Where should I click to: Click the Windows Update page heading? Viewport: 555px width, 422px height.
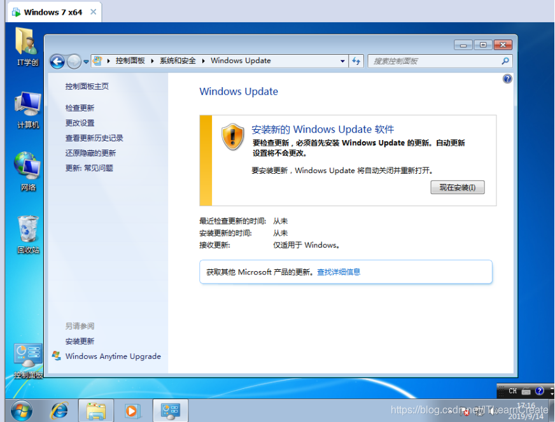pos(239,92)
